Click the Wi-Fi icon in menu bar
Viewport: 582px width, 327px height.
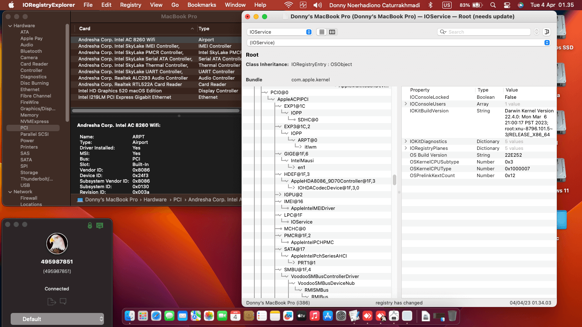pos(289,5)
